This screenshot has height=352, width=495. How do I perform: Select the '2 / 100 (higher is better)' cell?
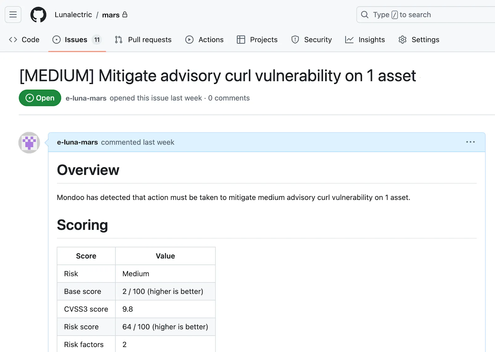click(166, 291)
